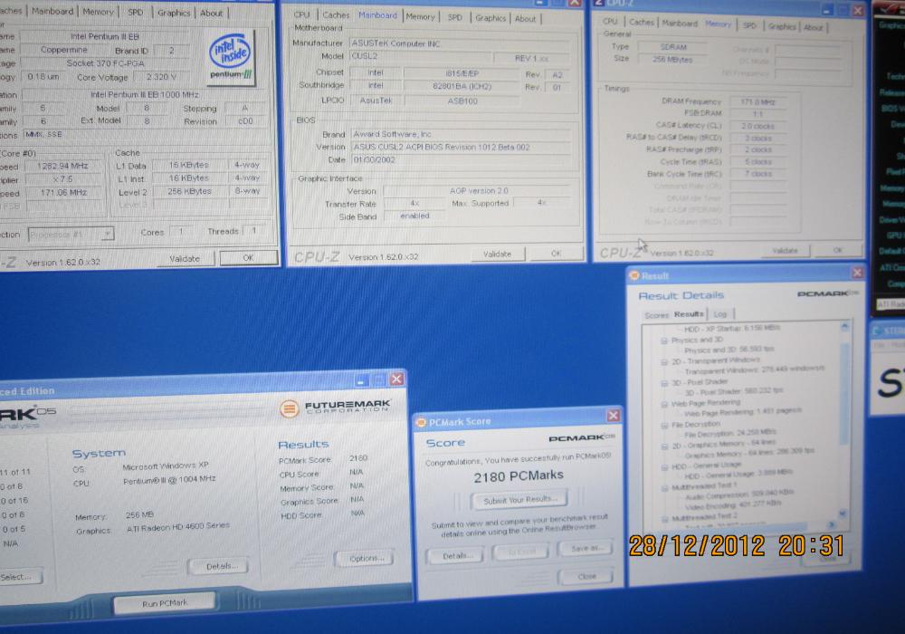Image resolution: width=905 pixels, height=634 pixels.
Task: Select SPD tab in middle CPU-Z window
Action: [455, 17]
